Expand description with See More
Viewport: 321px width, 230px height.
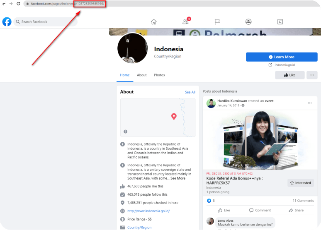point(178,178)
